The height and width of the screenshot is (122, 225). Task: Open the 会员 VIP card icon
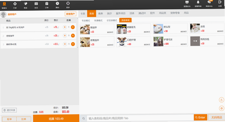tap(36, 5)
